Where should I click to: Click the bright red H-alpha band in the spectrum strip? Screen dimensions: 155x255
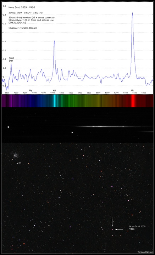(x=133, y=101)
